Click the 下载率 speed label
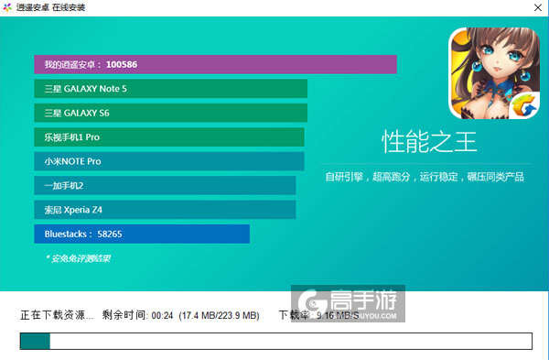The height and width of the screenshot is (360, 549). coord(318,315)
